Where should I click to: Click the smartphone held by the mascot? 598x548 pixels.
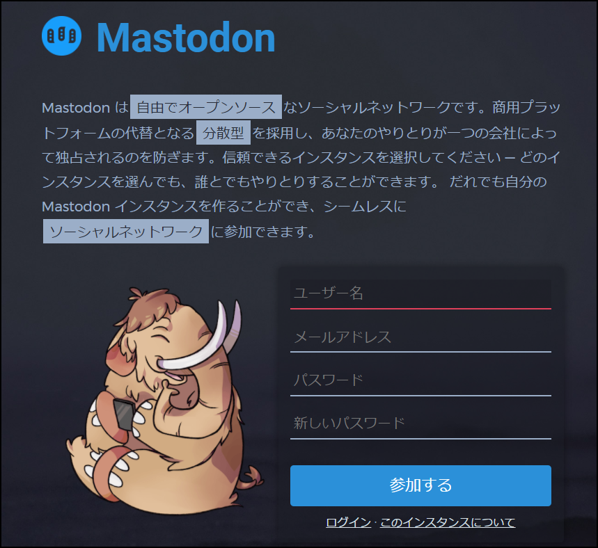click(x=123, y=414)
